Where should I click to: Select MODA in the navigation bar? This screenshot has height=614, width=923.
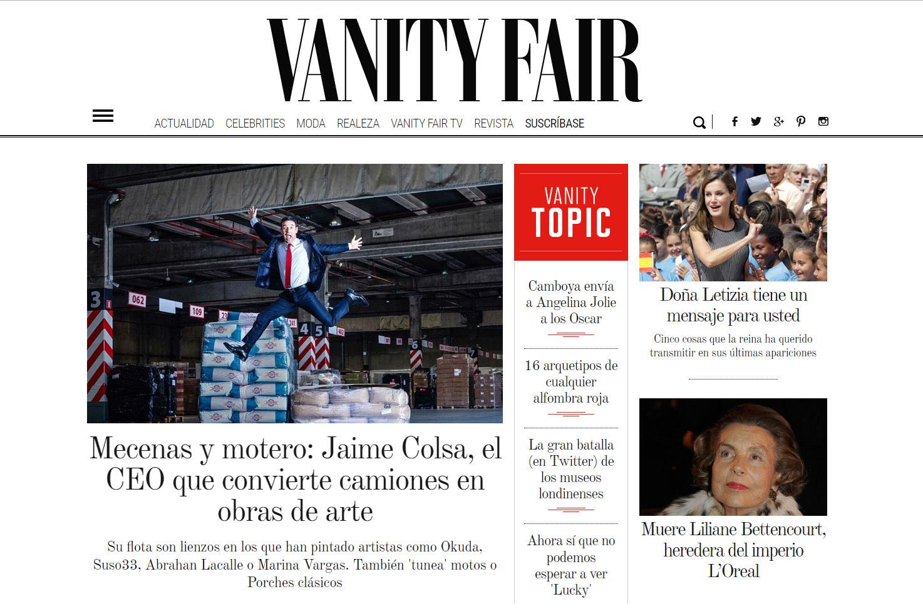coord(311,123)
